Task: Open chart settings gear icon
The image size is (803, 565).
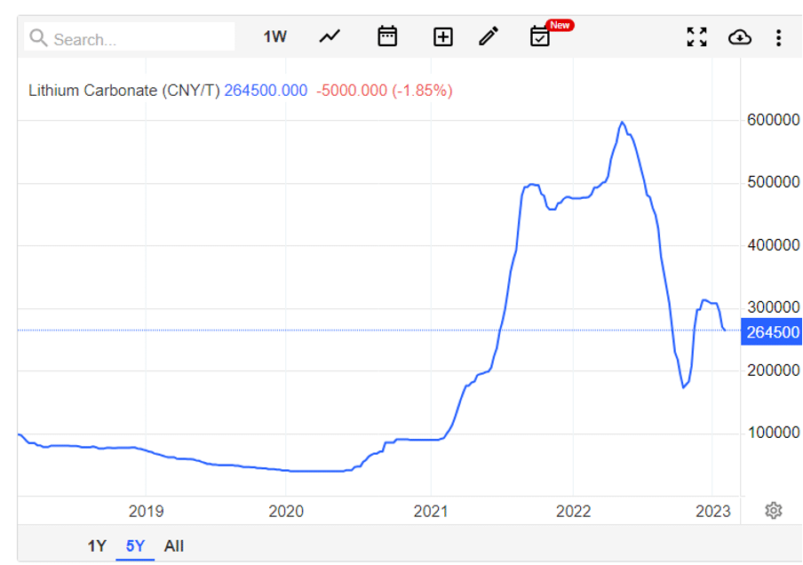Action: click(774, 510)
